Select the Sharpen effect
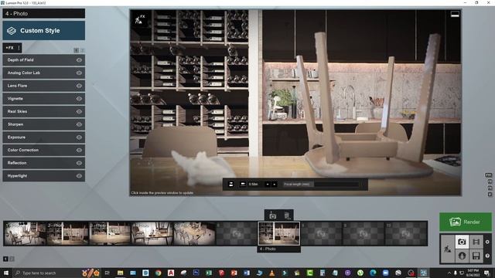 [x=43, y=124]
